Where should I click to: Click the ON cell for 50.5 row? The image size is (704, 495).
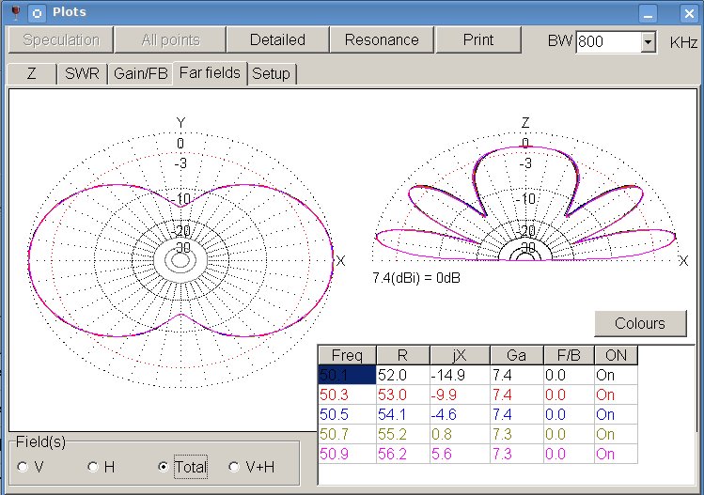click(614, 414)
